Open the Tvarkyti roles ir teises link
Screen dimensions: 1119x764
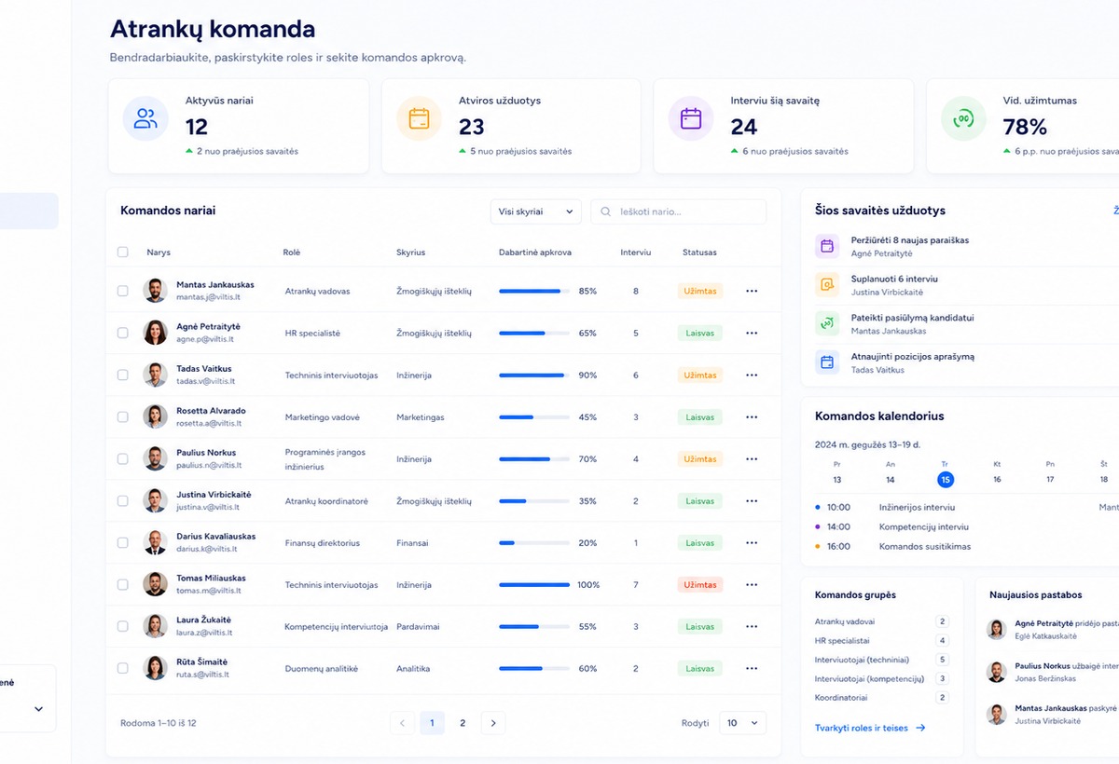(870, 728)
